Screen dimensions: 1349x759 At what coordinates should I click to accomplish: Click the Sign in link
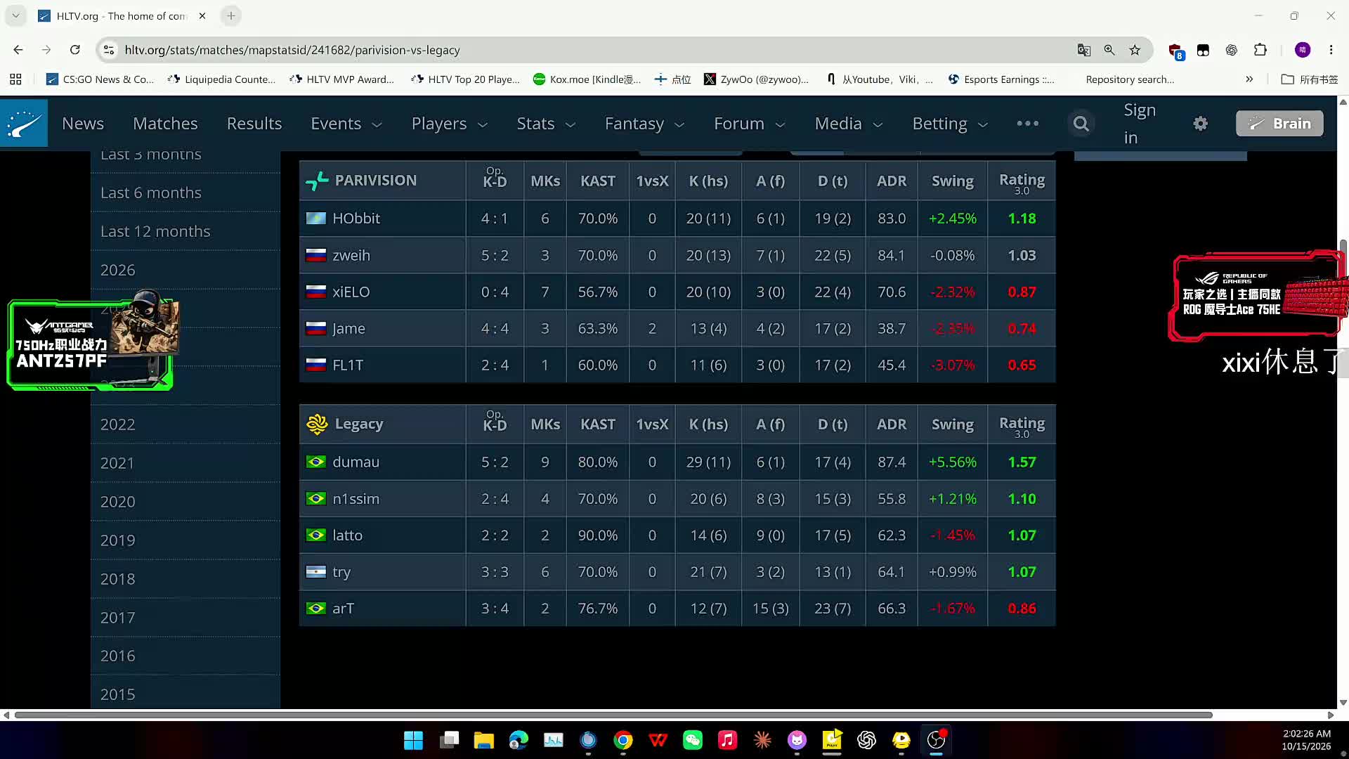pos(1139,124)
